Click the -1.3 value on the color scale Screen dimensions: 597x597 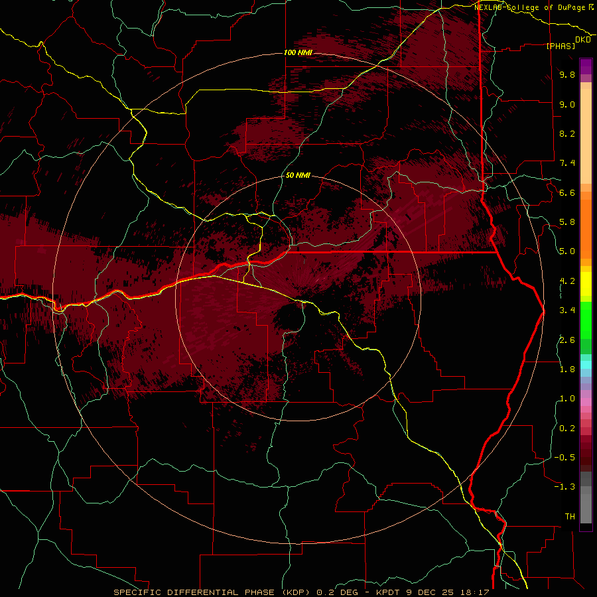[564, 487]
